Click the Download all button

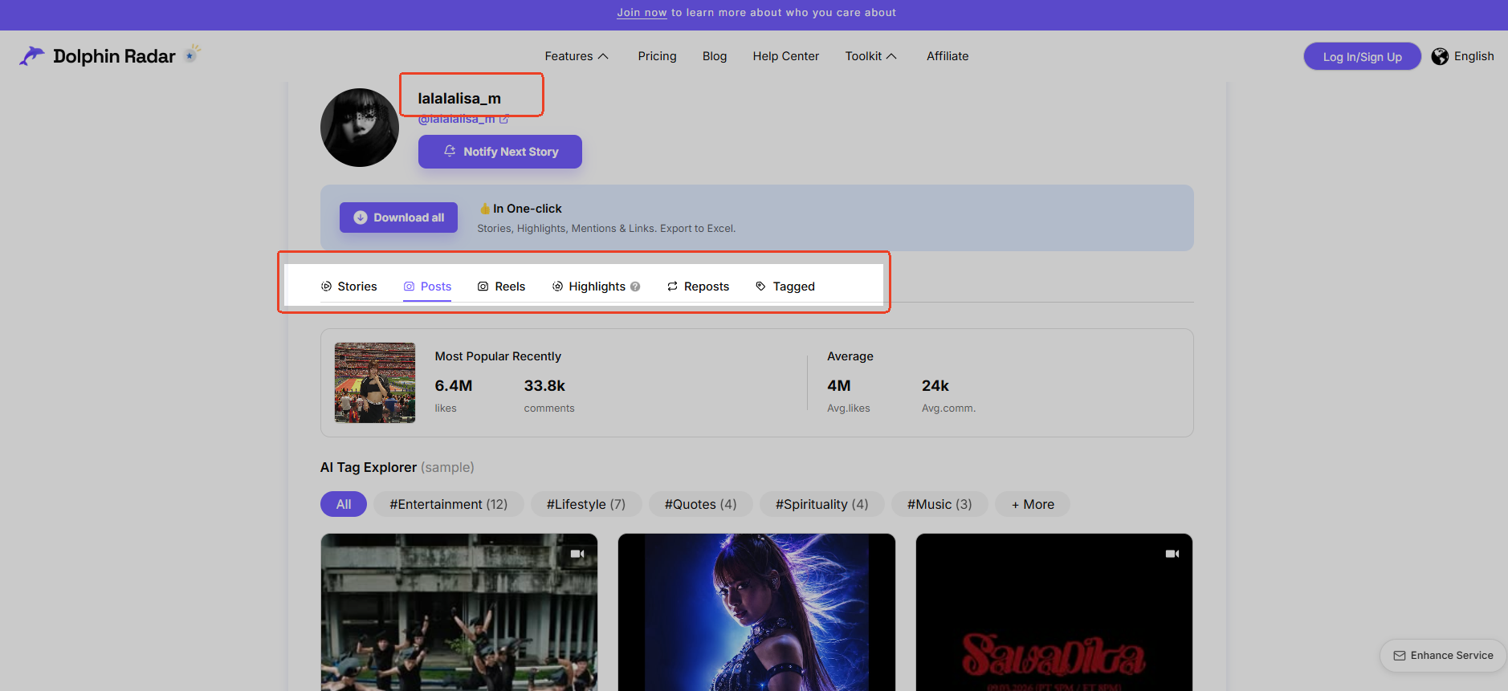pyautogui.click(x=398, y=217)
